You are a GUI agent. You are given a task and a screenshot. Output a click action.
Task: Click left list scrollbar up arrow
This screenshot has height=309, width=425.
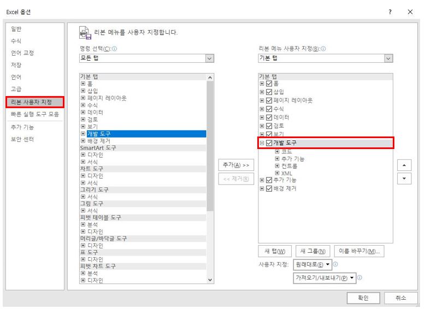click(210, 78)
